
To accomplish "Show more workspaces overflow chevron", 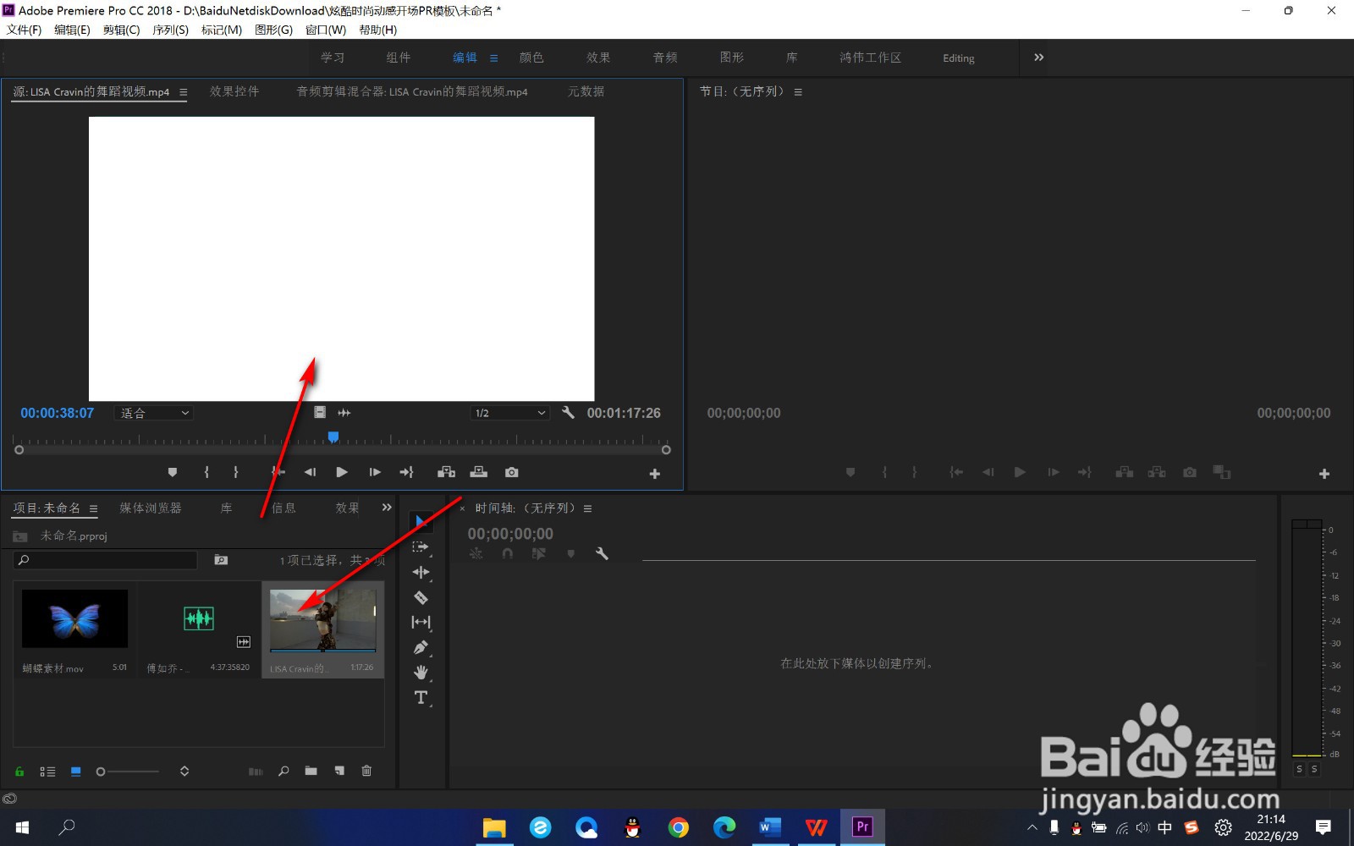I will point(1039,58).
